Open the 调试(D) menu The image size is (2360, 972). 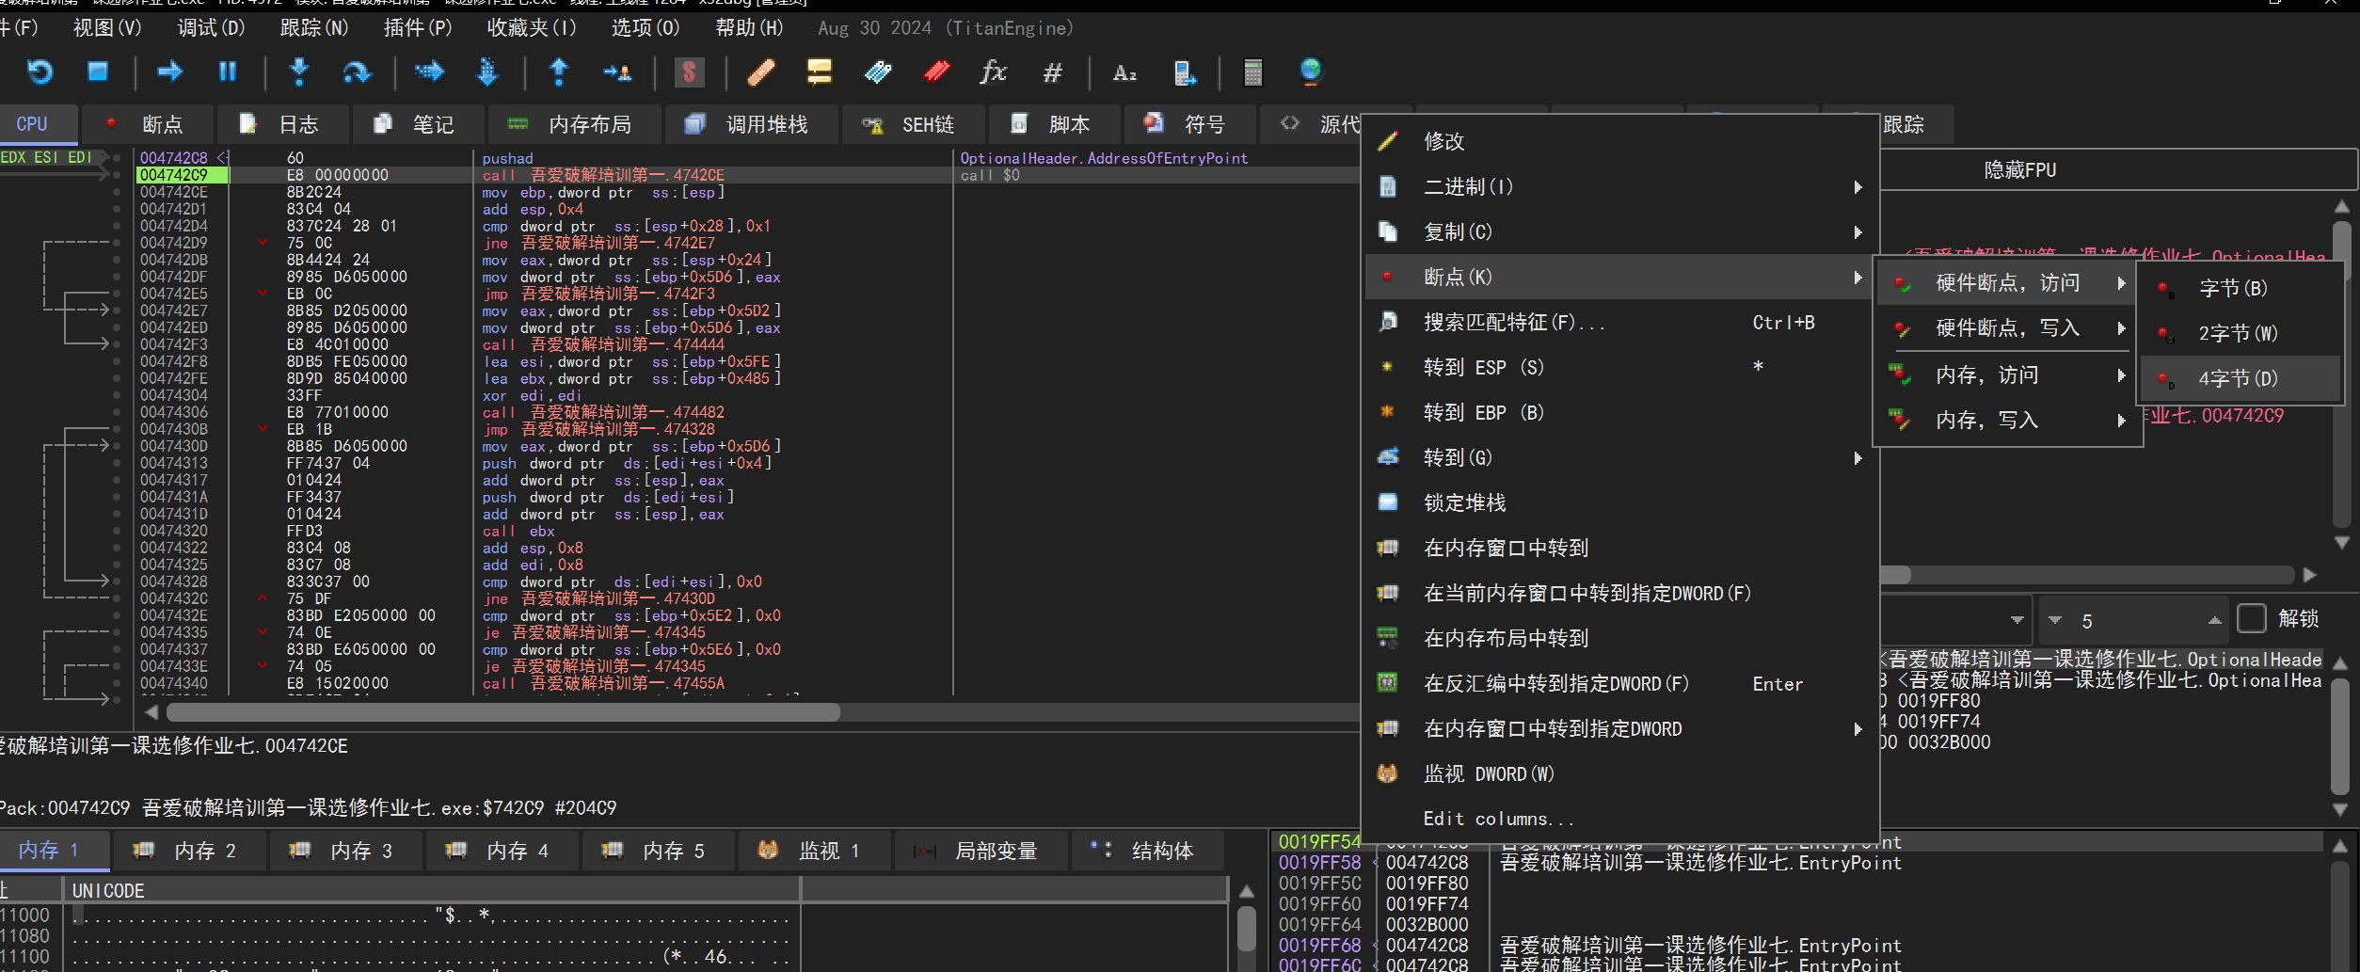pyautogui.click(x=211, y=28)
